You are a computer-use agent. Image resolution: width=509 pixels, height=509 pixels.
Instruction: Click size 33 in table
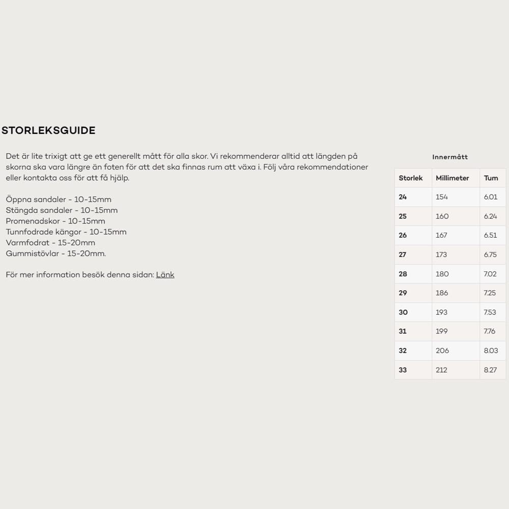(403, 370)
